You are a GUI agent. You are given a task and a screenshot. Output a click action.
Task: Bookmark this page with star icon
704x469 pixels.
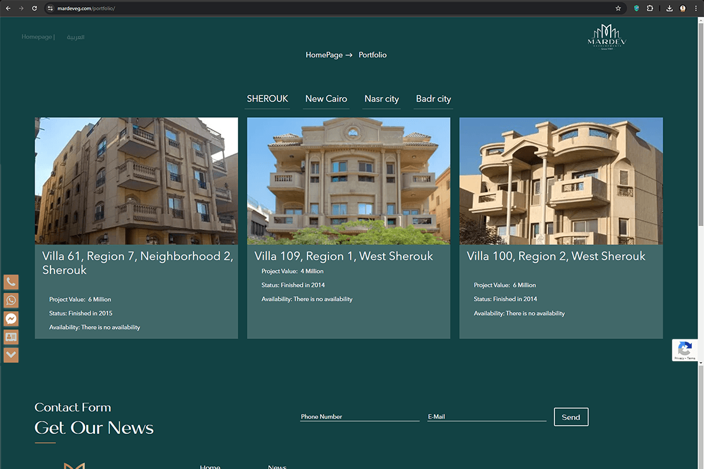pos(618,8)
